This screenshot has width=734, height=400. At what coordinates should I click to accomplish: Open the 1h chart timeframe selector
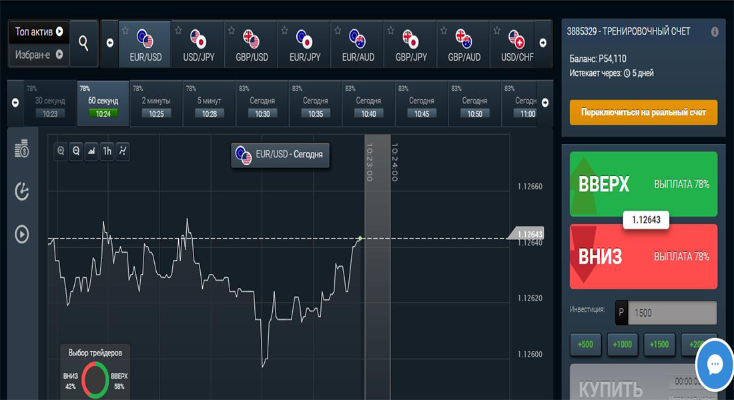pos(107,151)
